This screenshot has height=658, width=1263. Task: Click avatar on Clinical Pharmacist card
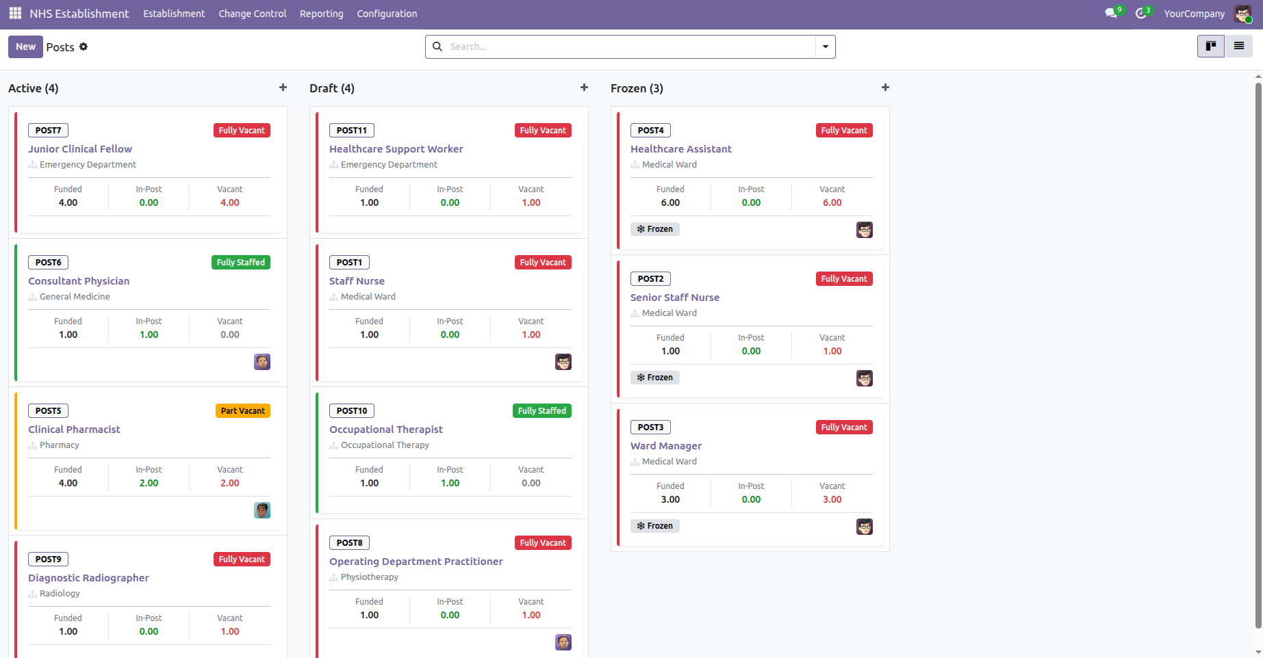pos(262,510)
